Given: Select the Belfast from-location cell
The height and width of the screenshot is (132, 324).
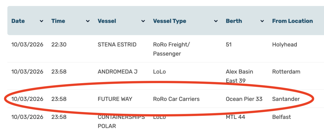Looking at the screenshot, I should (281, 117).
